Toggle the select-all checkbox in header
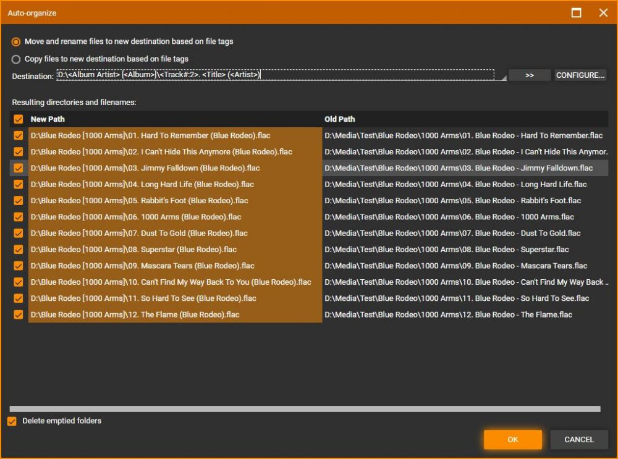618x459 pixels. (19, 119)
